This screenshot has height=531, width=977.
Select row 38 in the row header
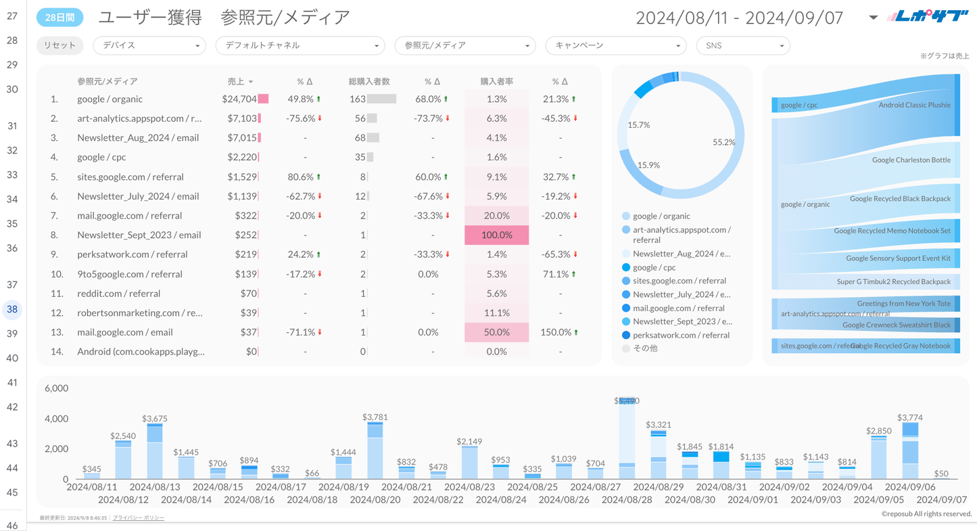tap(12, 309)
